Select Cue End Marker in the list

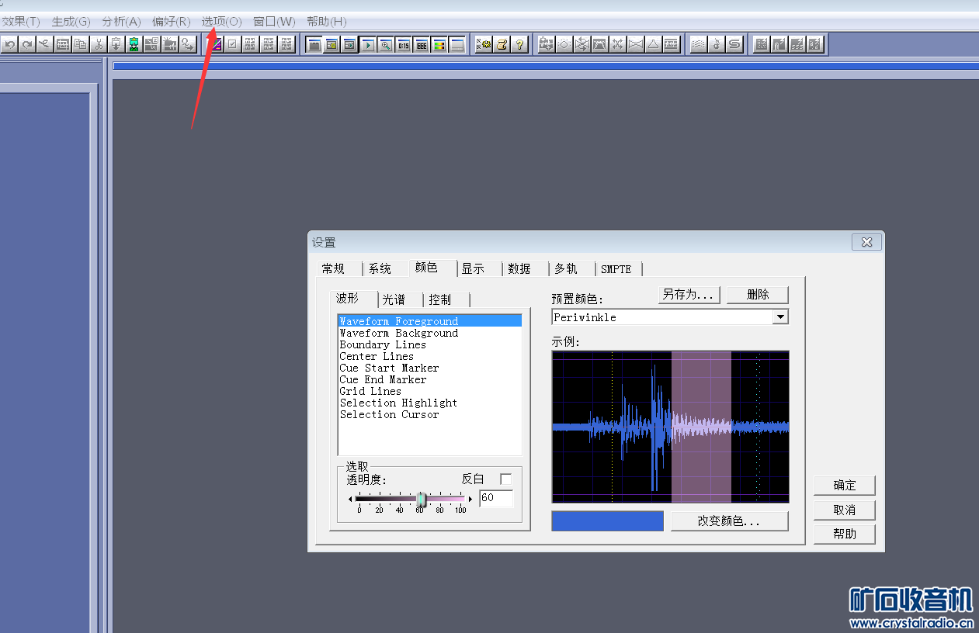click(x=383, y=379)
